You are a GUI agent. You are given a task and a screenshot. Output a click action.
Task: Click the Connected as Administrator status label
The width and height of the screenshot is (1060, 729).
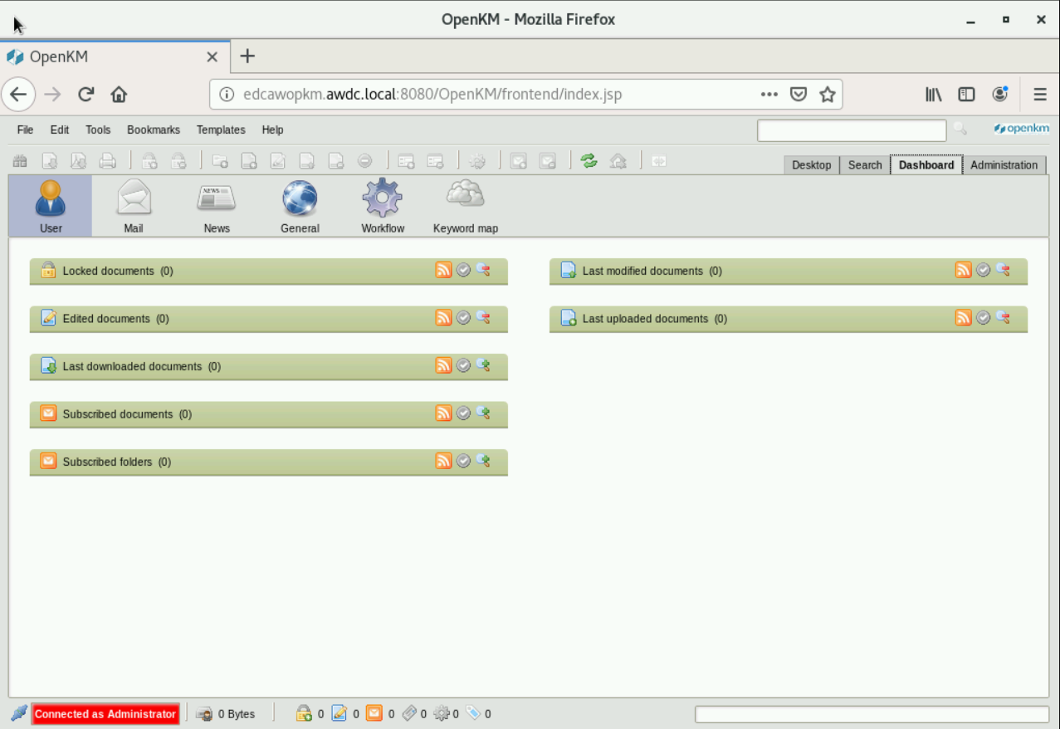105,714
